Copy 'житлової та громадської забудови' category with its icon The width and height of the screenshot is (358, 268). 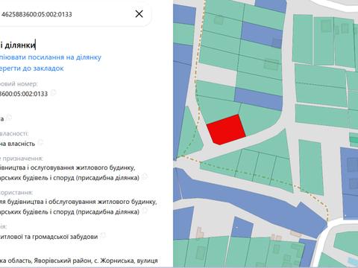click(103, 235)
